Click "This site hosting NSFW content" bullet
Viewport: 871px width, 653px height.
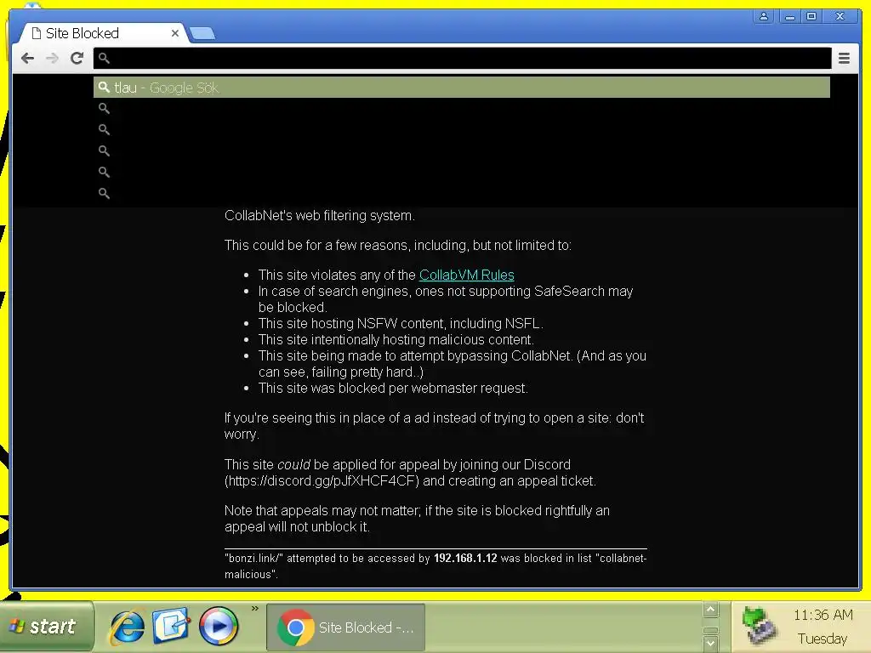[x=401, y=324]
